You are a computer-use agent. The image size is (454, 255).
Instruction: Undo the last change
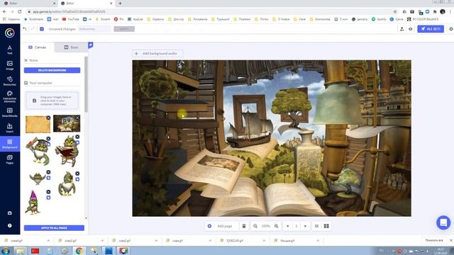click(25, 29)
